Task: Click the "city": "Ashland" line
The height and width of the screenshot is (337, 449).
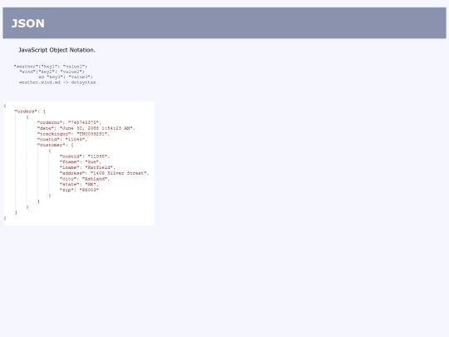Action: [x=85, y=179]
